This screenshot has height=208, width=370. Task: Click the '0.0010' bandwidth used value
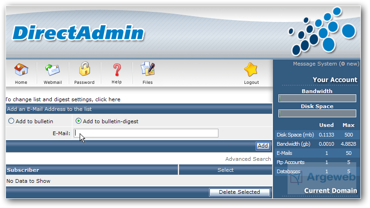[326, 144]
